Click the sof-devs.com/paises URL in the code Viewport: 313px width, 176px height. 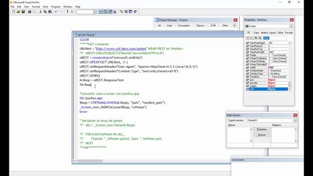coord(121,49)
